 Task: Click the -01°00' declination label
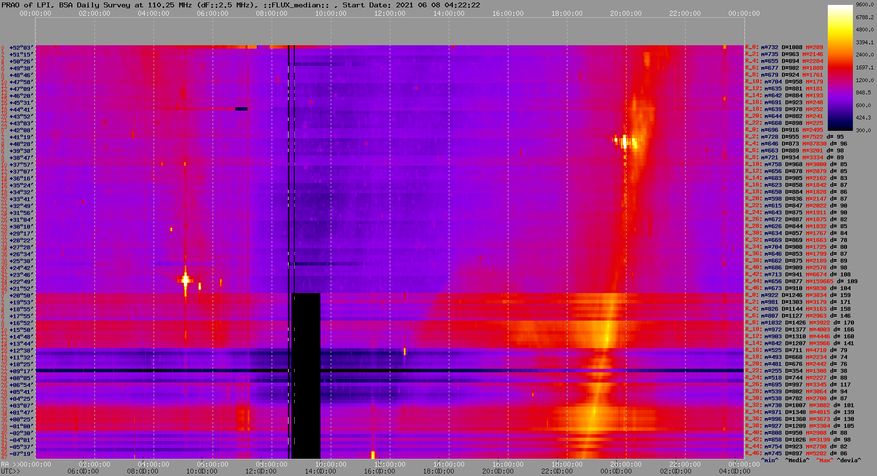click(x=21, y=426)
